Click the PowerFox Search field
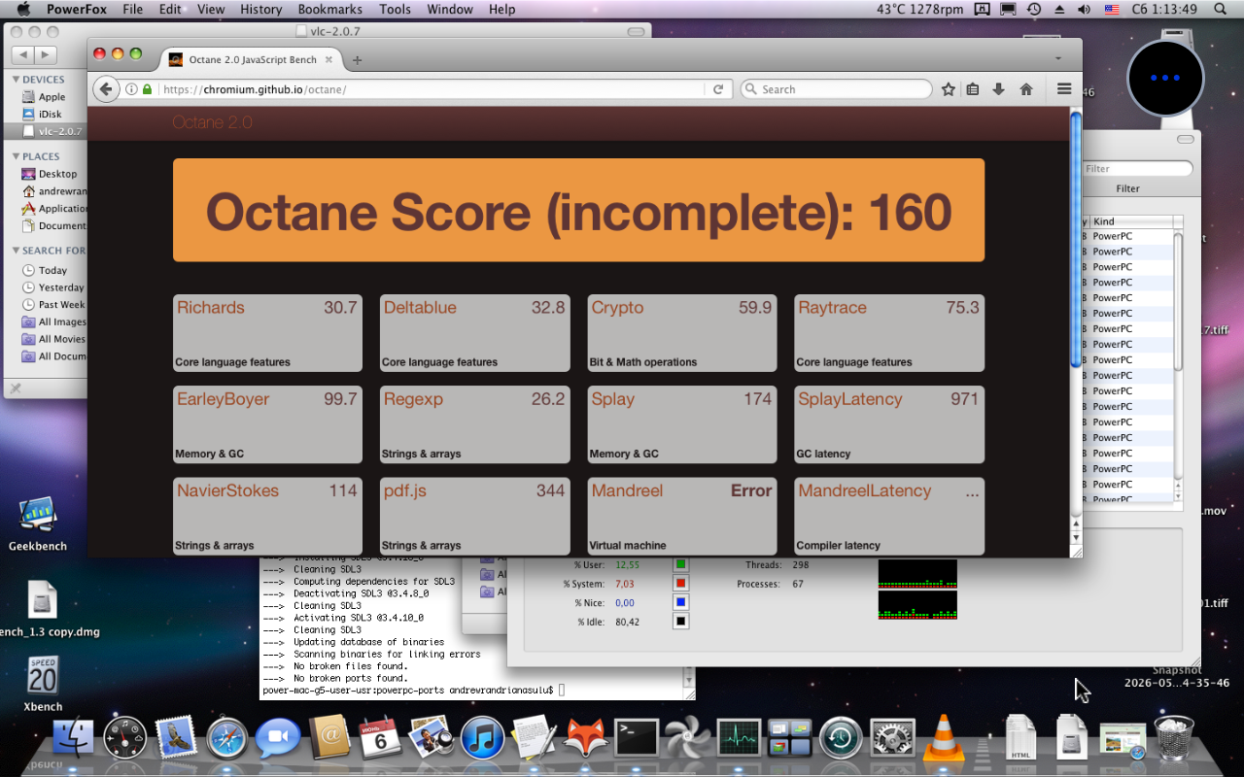This screenshot has height=777, width=1244. pyautogui.click(x=836, y=89)
